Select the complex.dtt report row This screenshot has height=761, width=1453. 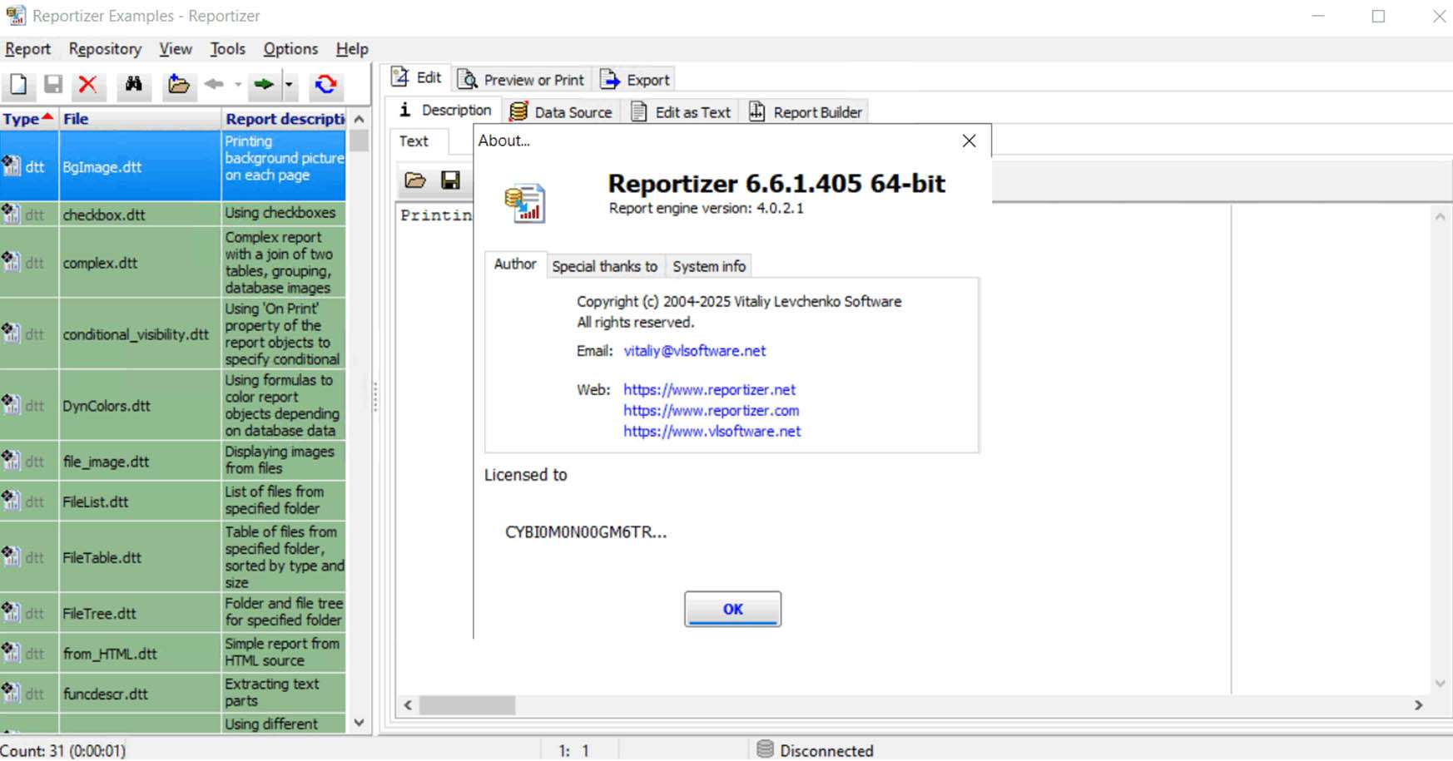click(x=100, y=263)
